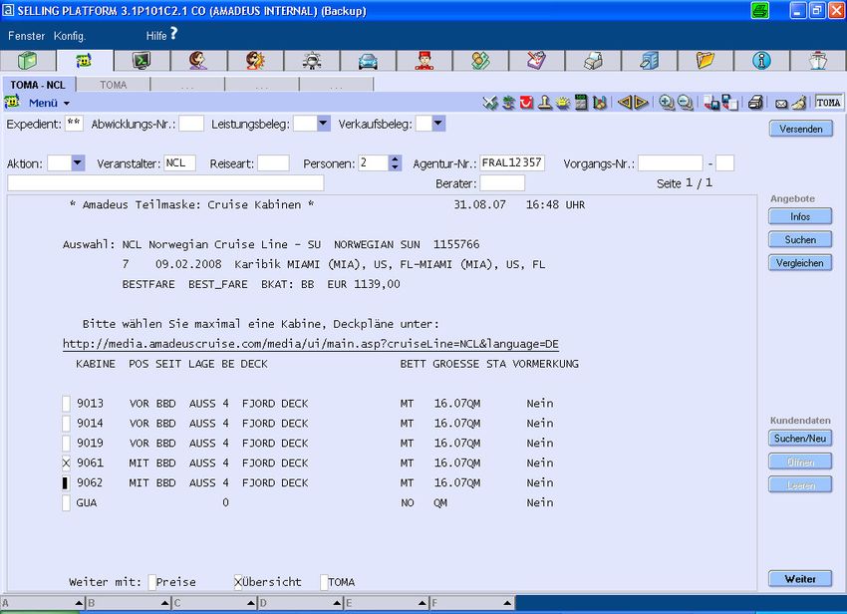Expand the Aktion dropdown
Viewport: 847px width, 614px height.
point(78,162)
